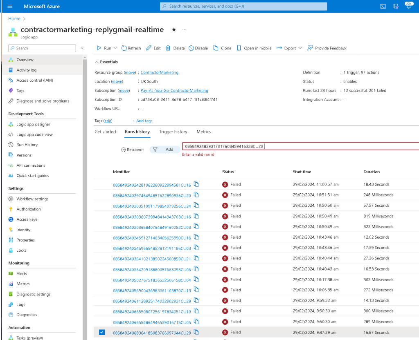The height and width of the screenshot is (340, 419).
Task: Open Cloud Shell from the top bar
Action: 383,7
